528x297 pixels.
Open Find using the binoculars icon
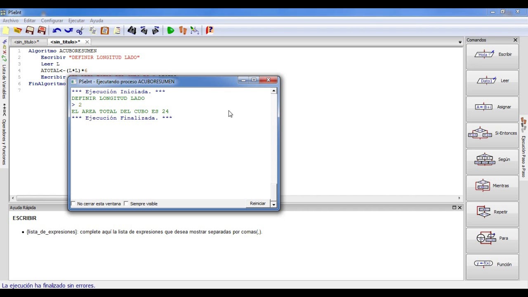click(132, 31)
